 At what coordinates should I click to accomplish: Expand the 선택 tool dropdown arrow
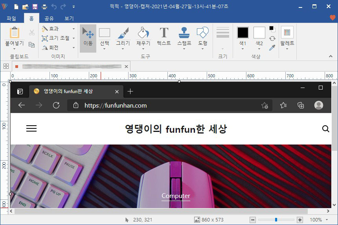(105, 49)
